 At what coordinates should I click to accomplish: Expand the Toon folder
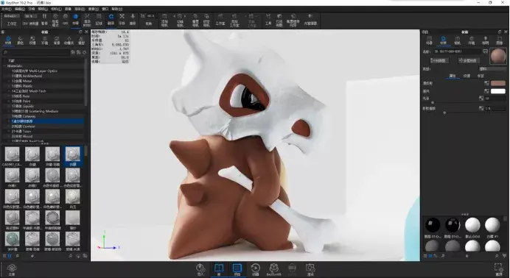(x=9, y=132)
